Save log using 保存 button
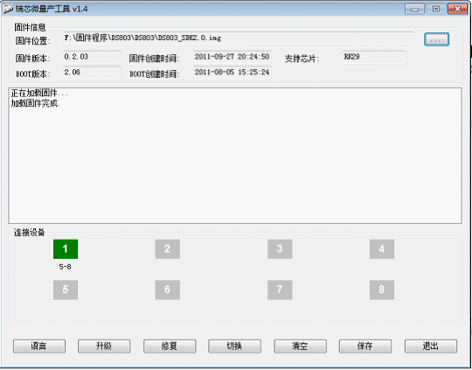 365,346
